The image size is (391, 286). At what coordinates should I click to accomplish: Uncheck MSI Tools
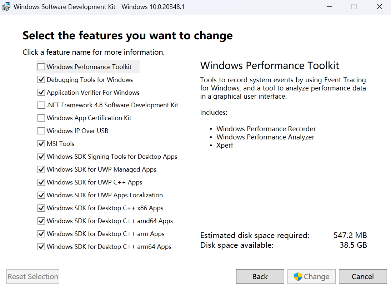click(x=41, y=143)
